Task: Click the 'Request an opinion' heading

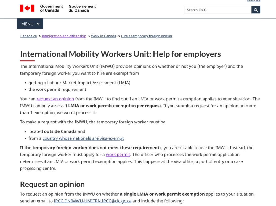Action: tap(52, 185)
